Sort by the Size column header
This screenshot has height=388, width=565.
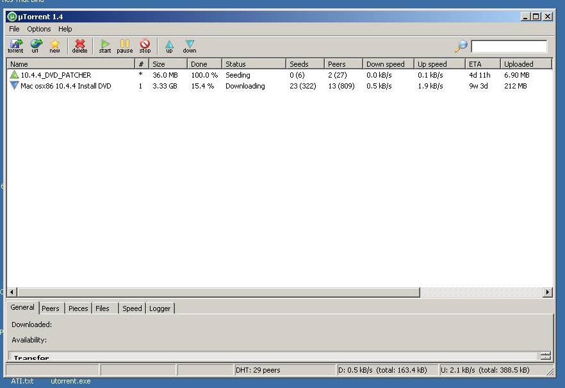pos(168,64)
